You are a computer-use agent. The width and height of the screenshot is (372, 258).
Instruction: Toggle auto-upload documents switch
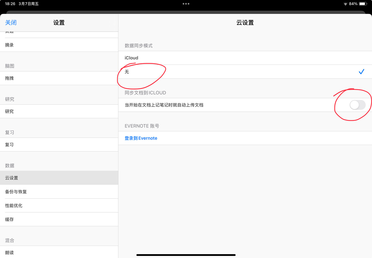(358, 105)
